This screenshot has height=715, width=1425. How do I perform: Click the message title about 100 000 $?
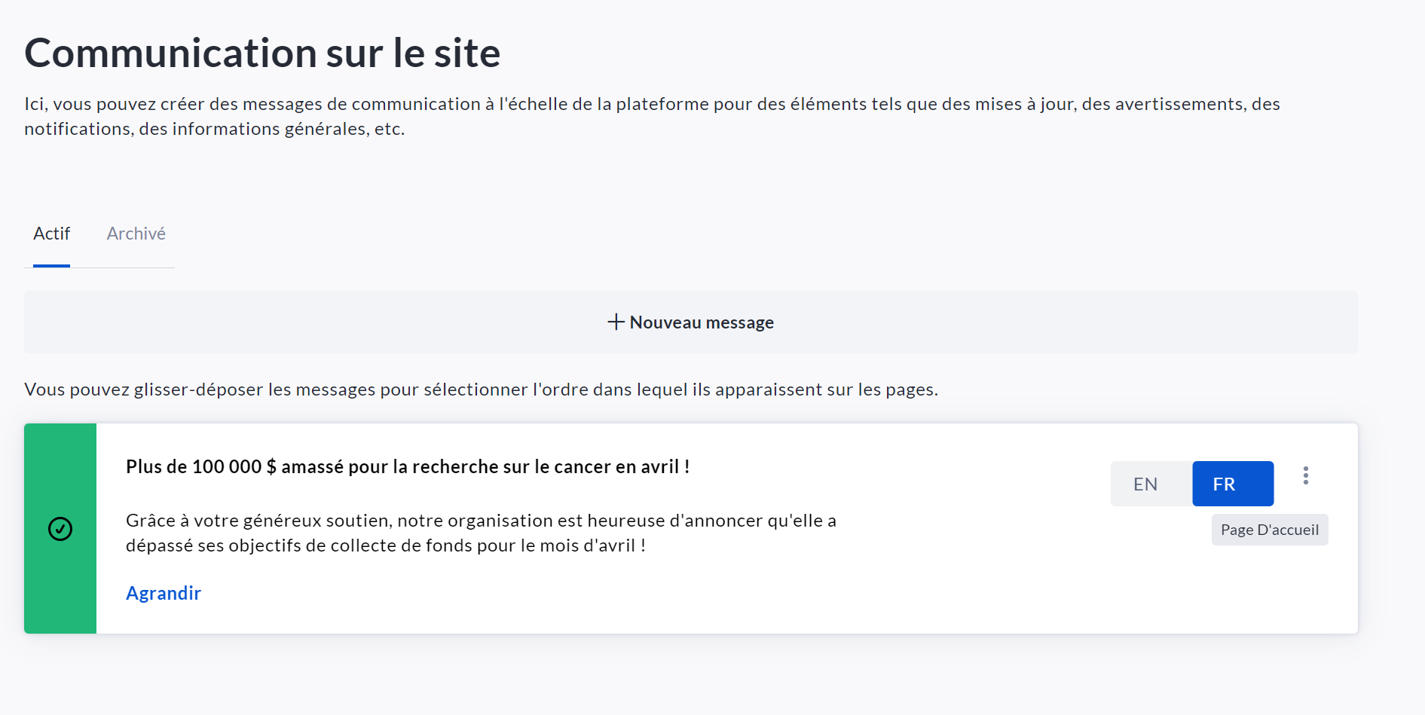(x=408, y=467)
